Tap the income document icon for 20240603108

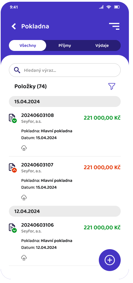tap(13, 118)
